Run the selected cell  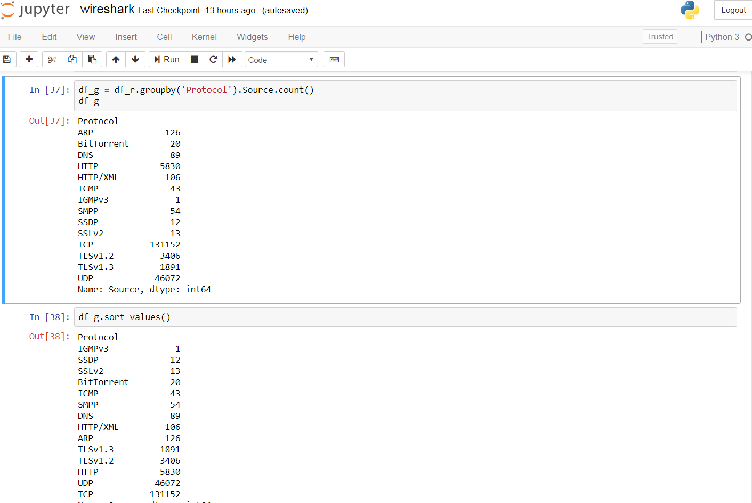pyautogui.click(x=167, y=59)
